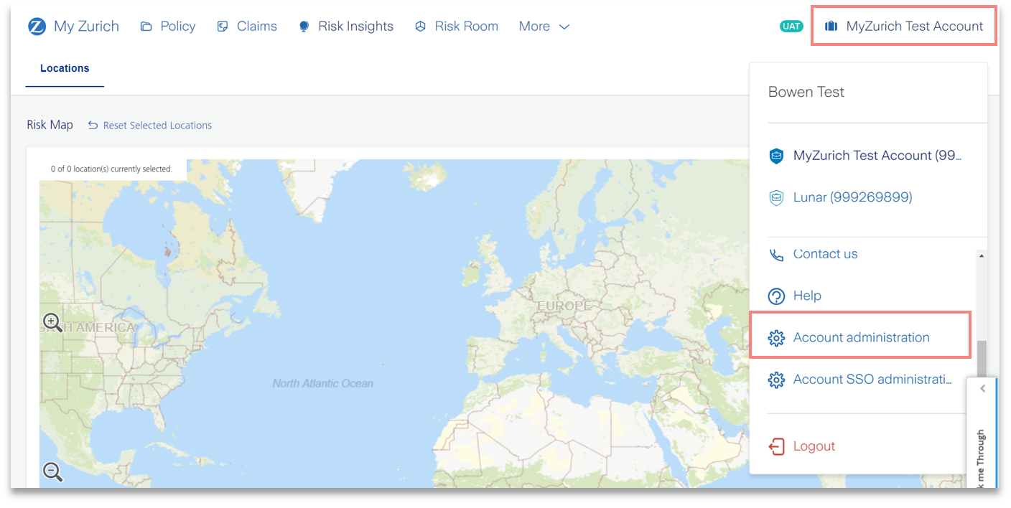1011x508 pixels.
Task: Open MyZurich Test Account user menu
Action: pos(903,27)
